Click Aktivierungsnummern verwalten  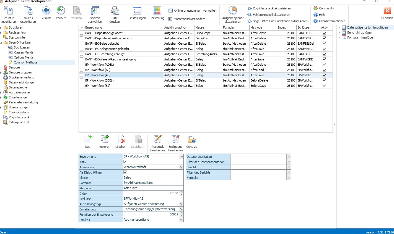pos(193,11)
